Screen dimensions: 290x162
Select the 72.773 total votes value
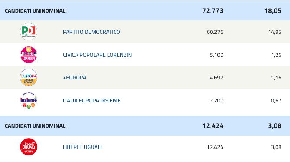(x=213, y=11)
